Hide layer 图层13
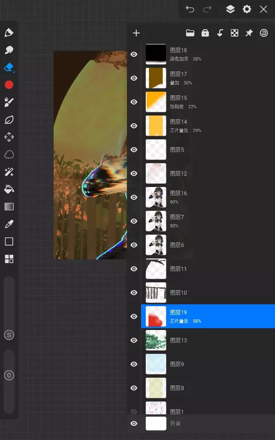The width and height of the screenshot is (275, 440). tap(134, 340)
